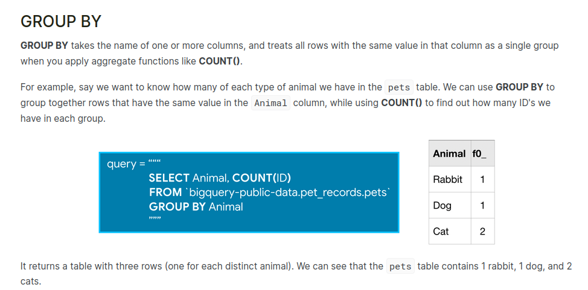Click the count value 1 for Rabbit
Screen dimensions: 588x290
[x=482, y=180]
